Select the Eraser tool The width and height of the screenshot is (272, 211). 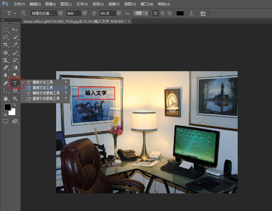6,67
